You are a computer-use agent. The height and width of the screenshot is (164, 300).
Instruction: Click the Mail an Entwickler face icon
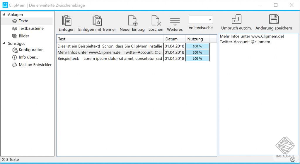[15, 65]
